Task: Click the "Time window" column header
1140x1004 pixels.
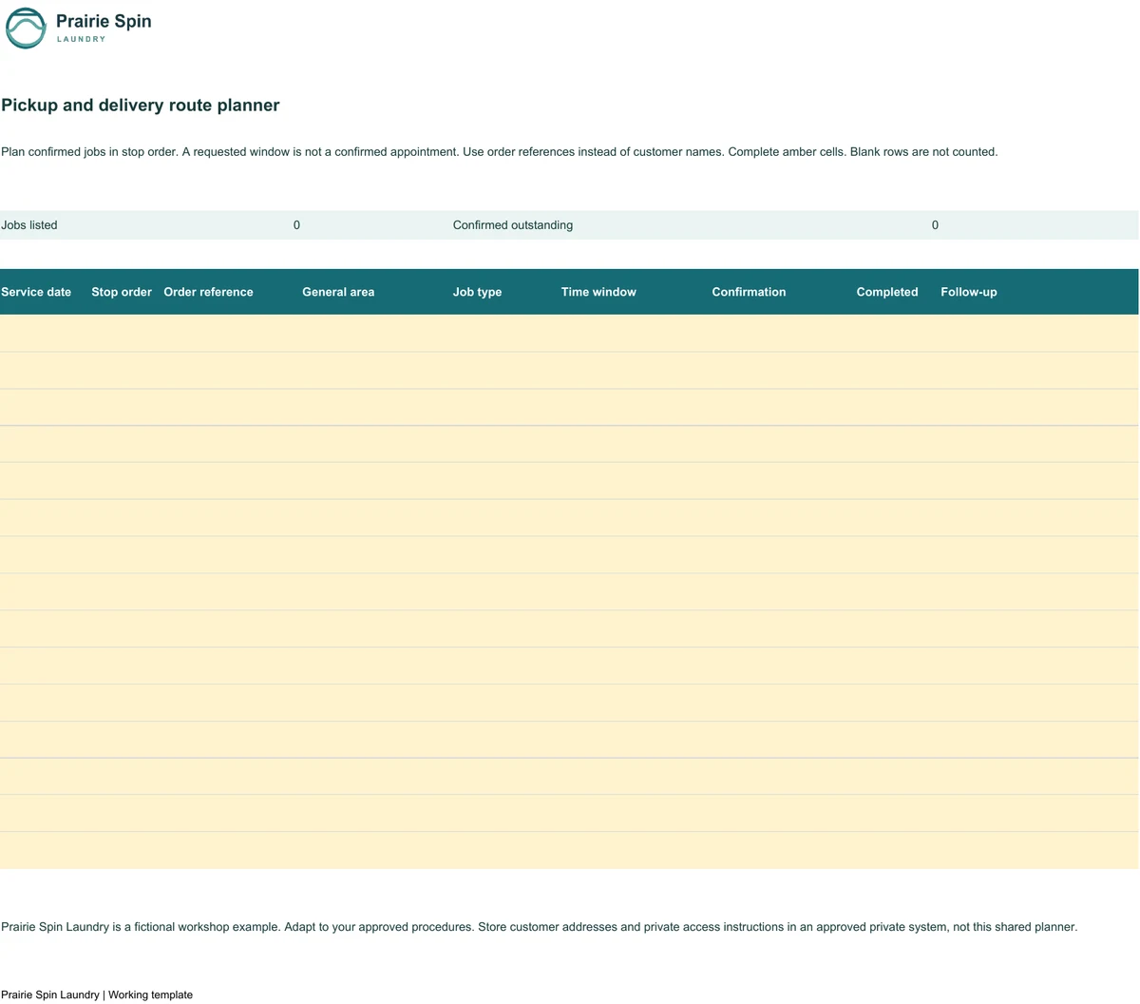Action: (598, 292)
